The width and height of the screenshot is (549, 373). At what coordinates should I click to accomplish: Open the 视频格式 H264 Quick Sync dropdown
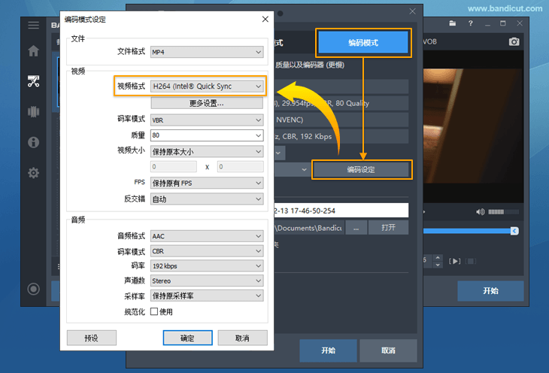pos(207,86)
